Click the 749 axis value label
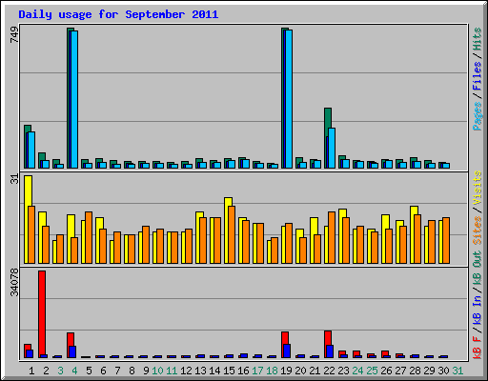 (14, 34)
